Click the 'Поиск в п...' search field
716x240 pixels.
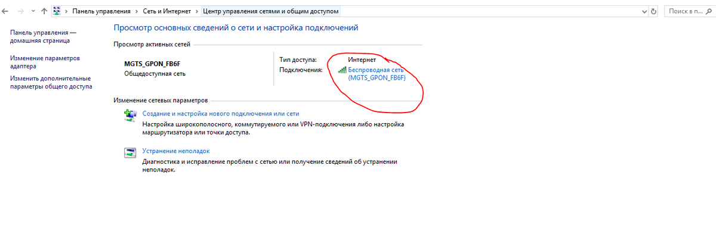click(689, 11)
